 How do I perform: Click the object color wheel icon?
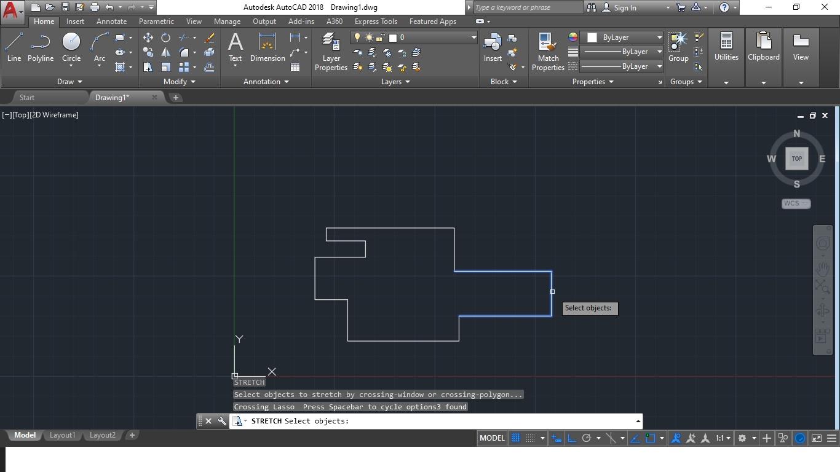[573, 37]
